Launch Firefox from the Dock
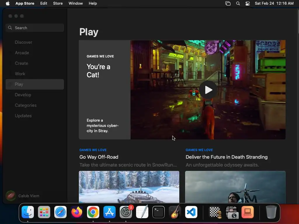The width and height of the screenshot is (299, 224). [77, 212]
